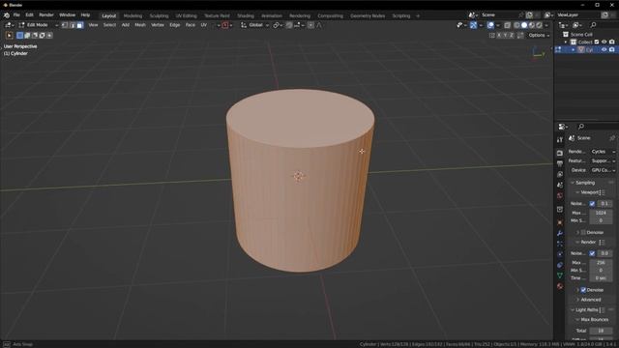The width and height of the screenshot is (619, 348).
Task: Open the Output properties tab icon
Action: 560,163
